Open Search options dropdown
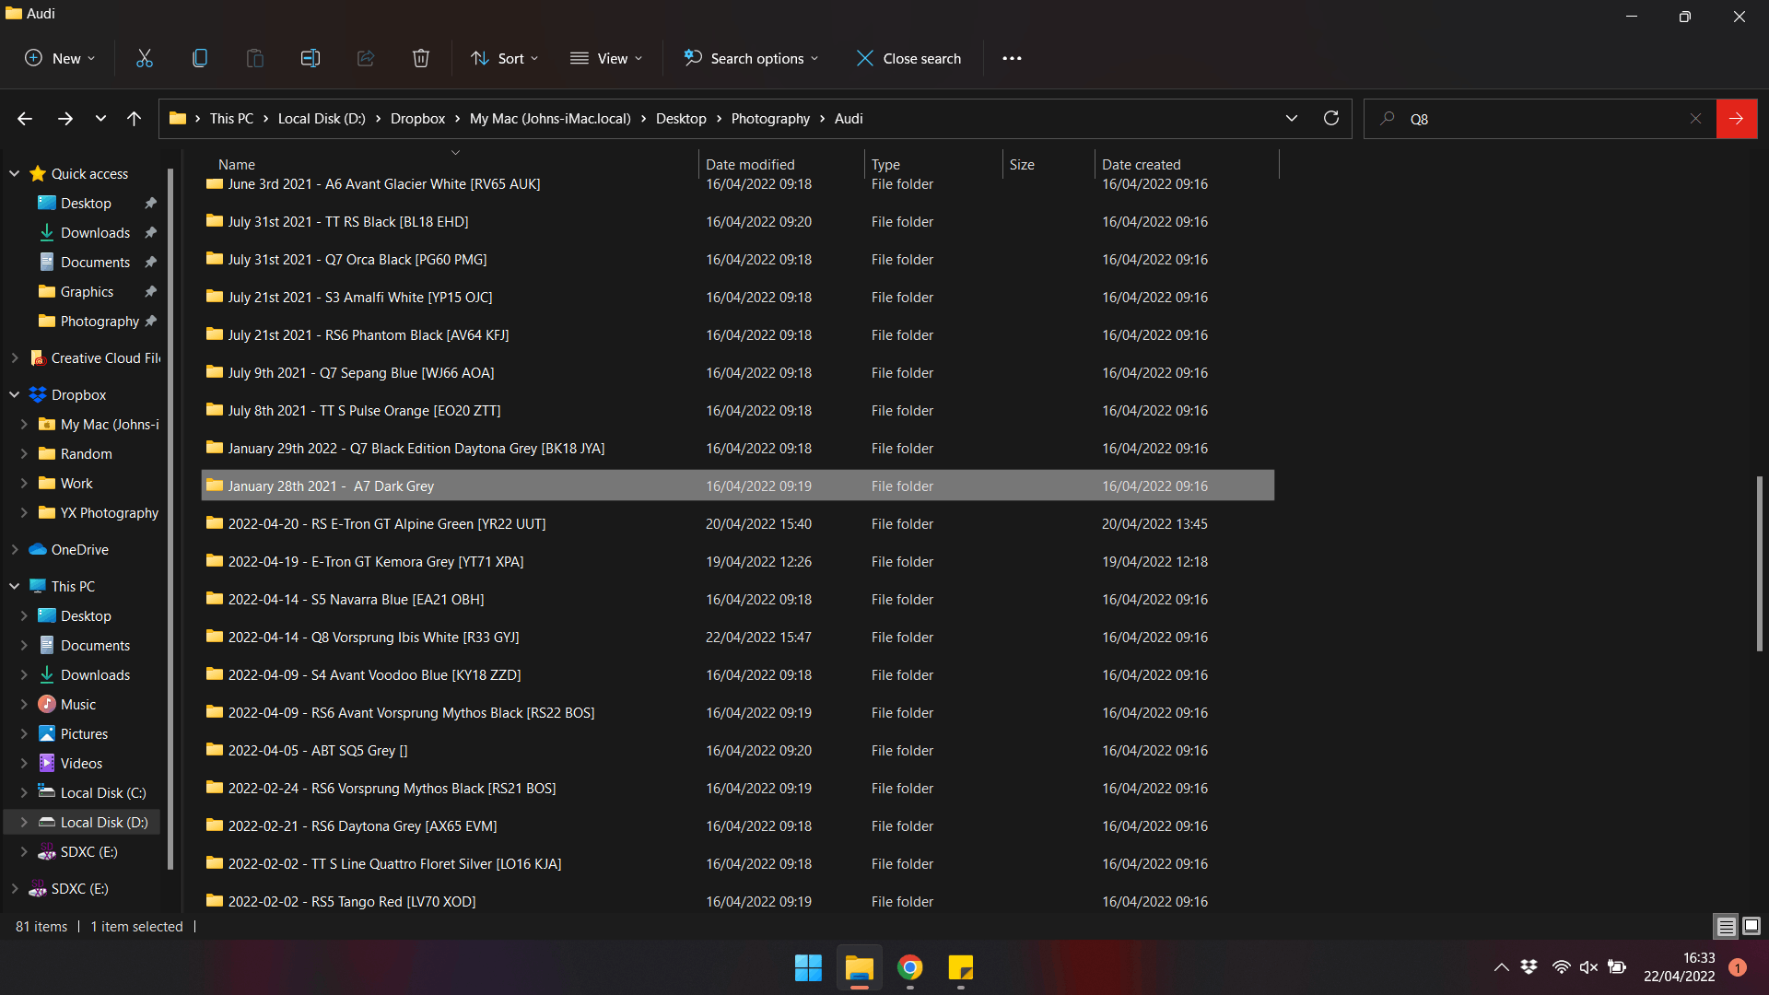 pos(750,58)
